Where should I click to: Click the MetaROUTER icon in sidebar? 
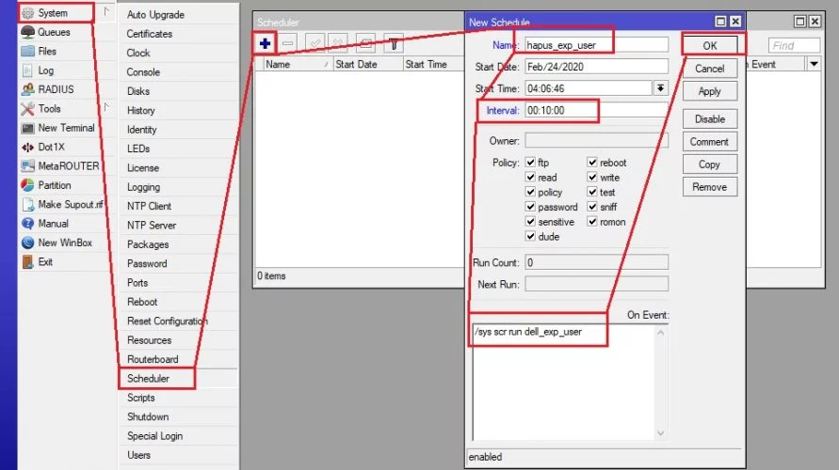(28, 166)
